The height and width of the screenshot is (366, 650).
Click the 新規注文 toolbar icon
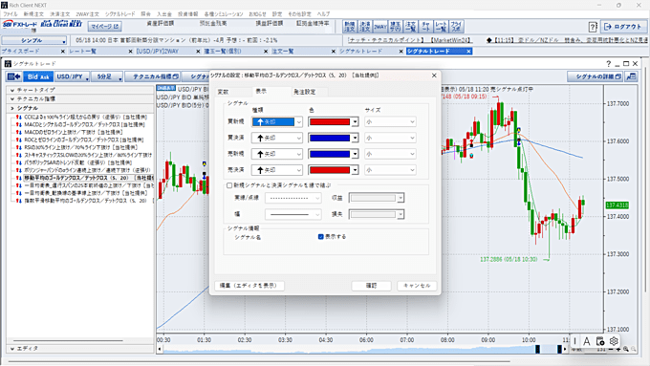point(350,27)
